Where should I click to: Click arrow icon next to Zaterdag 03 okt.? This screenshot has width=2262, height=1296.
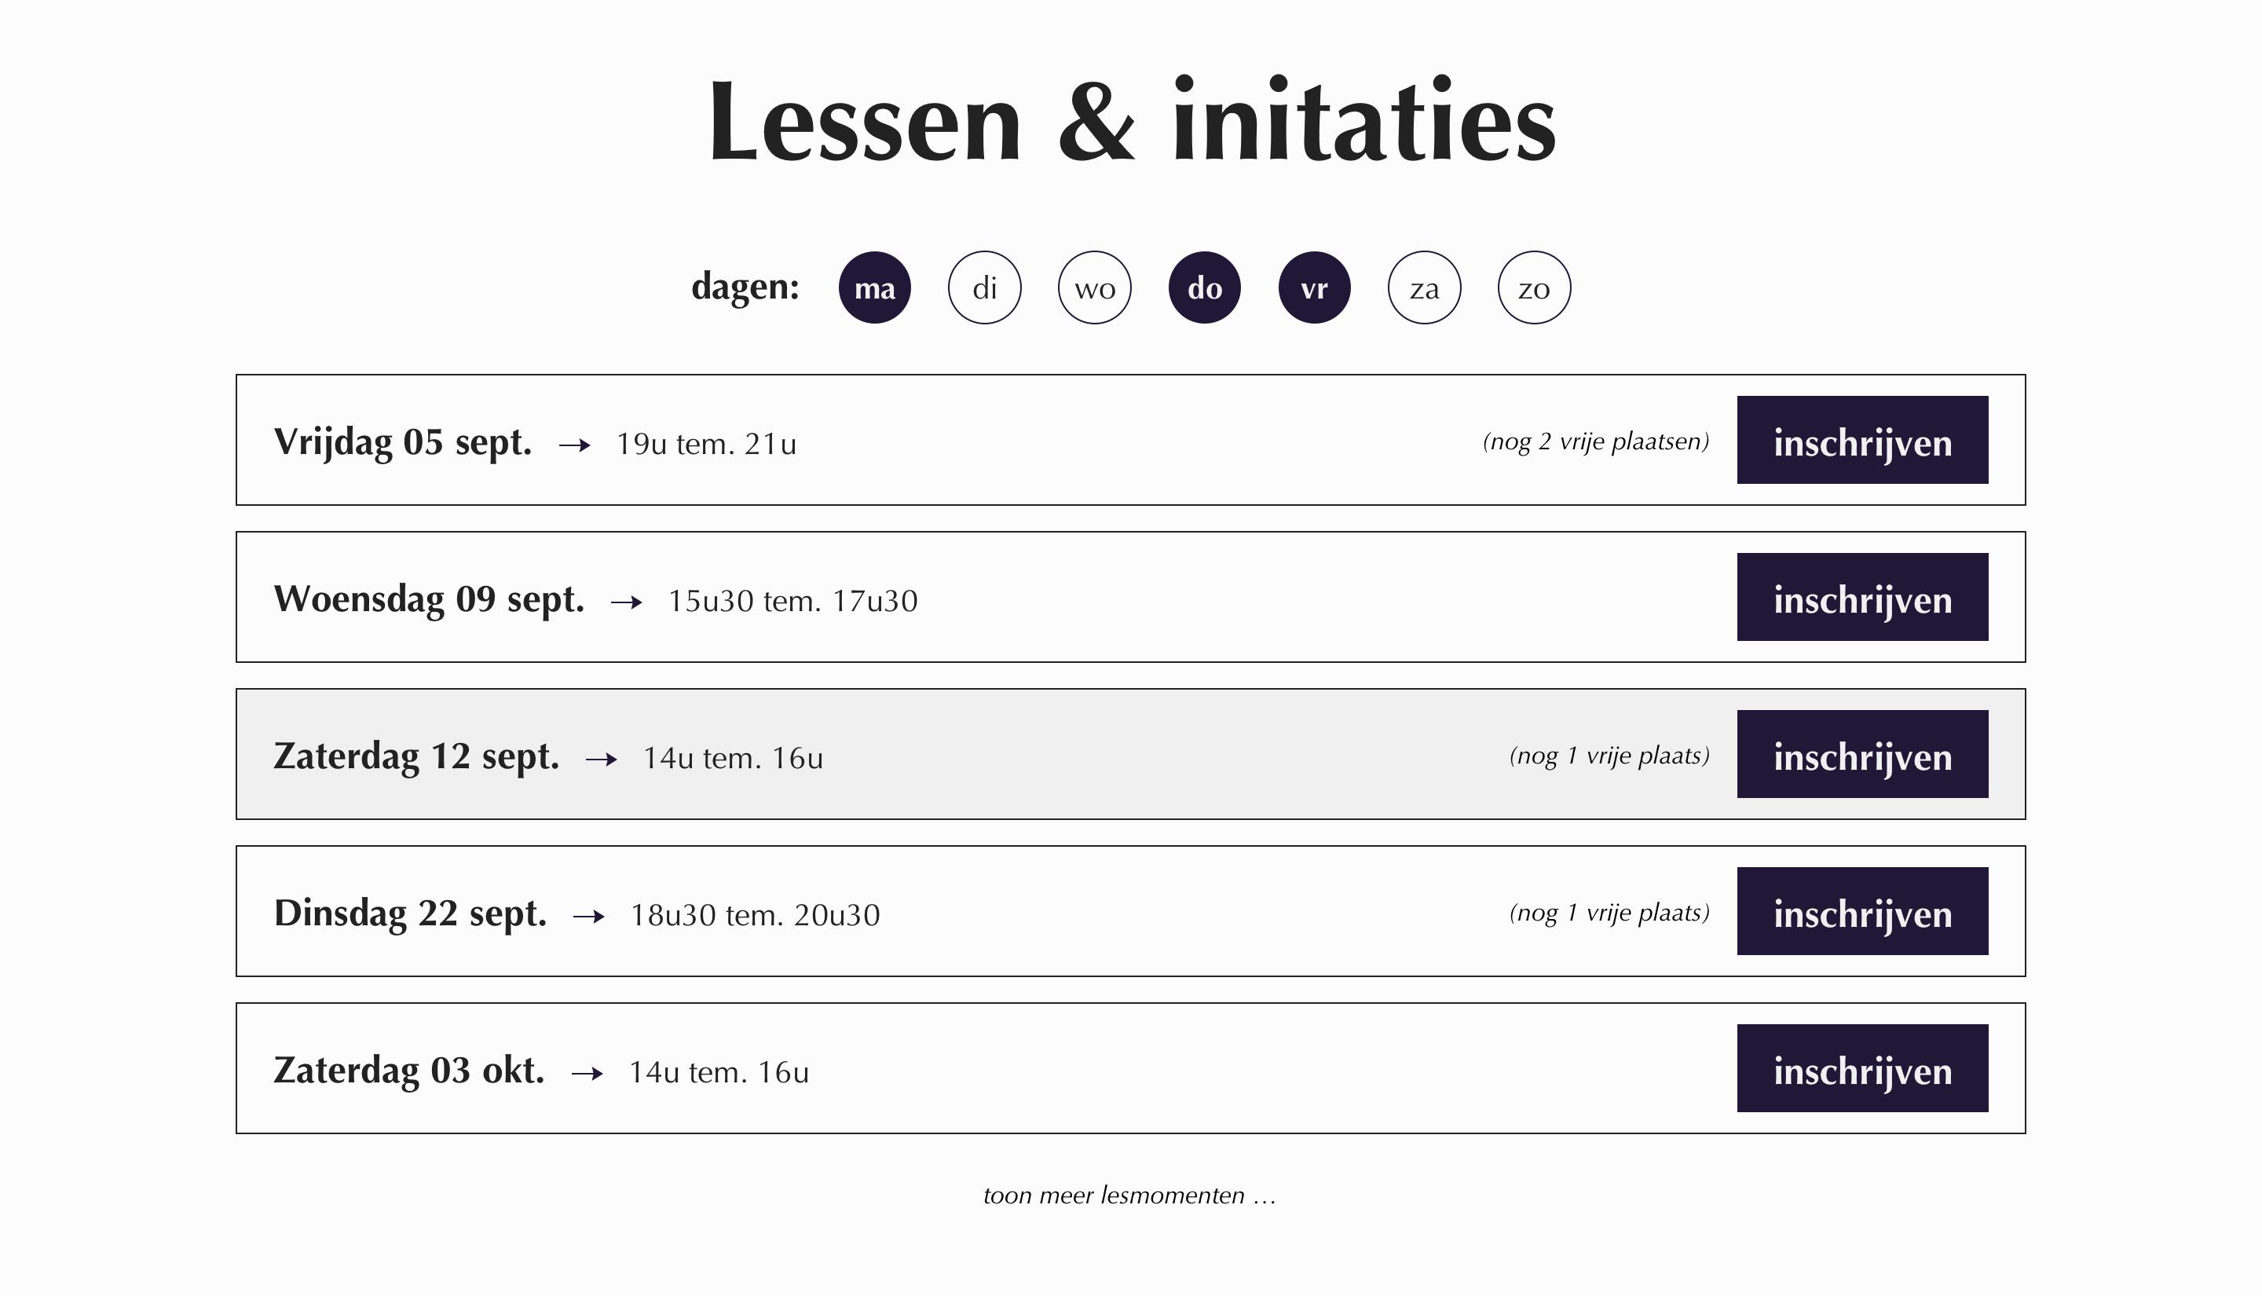click(x=587, y=1074)
